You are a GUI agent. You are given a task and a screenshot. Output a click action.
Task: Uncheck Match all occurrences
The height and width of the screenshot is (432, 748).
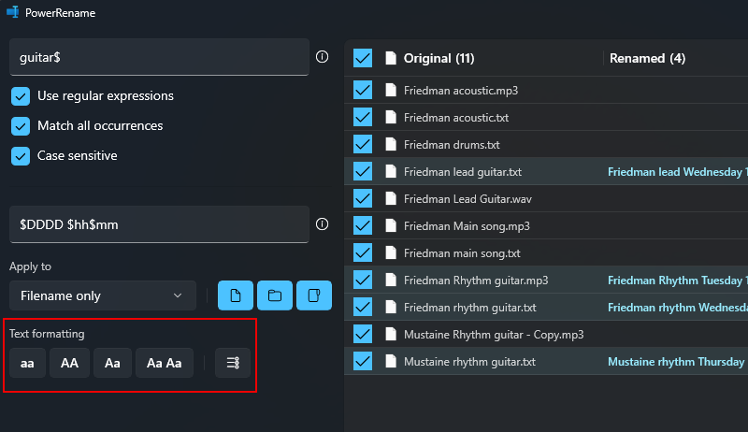click(21, 126)
